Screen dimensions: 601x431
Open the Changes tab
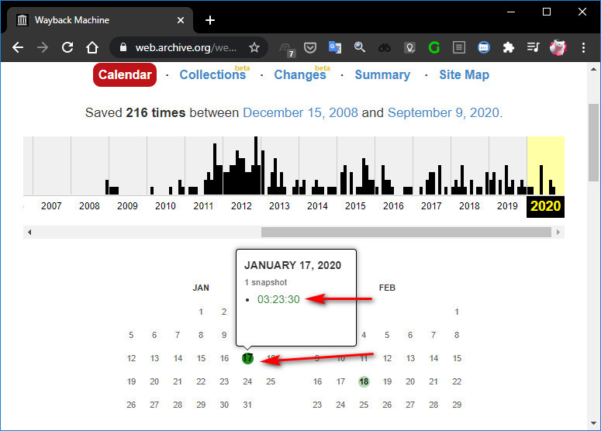pos(300,74)
